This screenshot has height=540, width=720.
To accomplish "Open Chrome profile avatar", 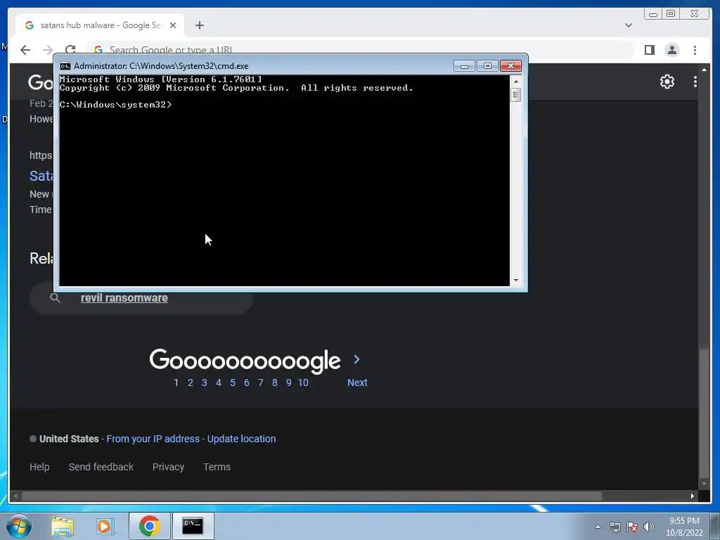I will (x=671, y=50).
